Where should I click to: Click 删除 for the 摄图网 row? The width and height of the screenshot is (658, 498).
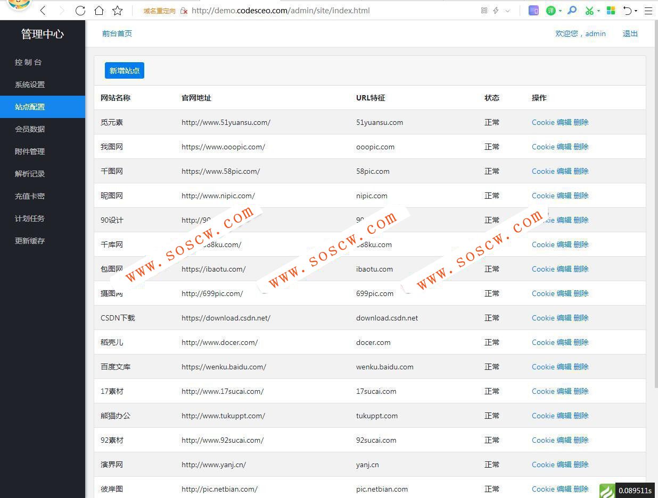(581, 293)
